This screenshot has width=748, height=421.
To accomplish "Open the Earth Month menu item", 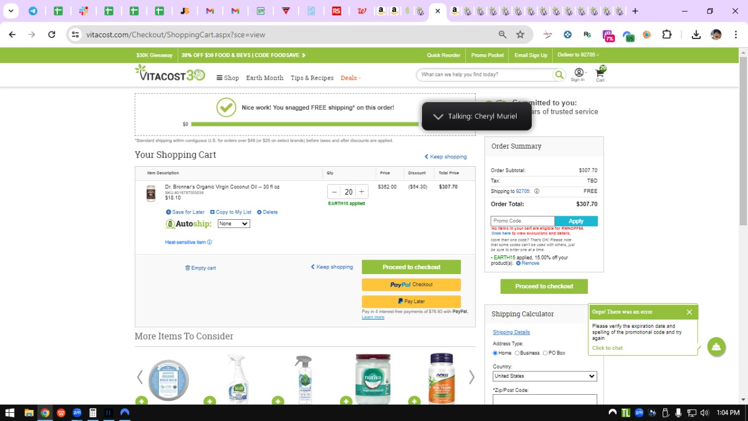I will coord(265,78).
